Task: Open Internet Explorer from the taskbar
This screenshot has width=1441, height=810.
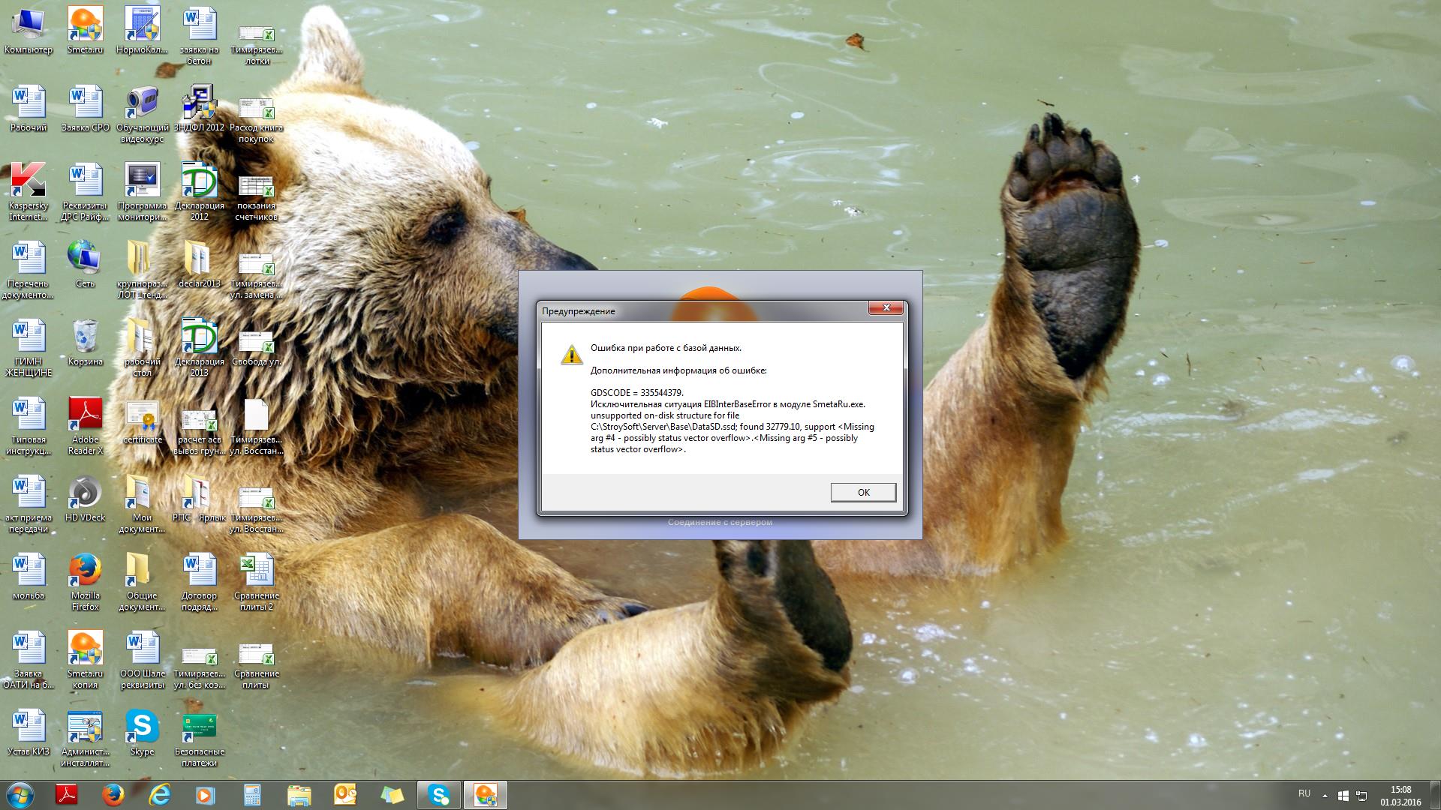Action: coord(159,795)
